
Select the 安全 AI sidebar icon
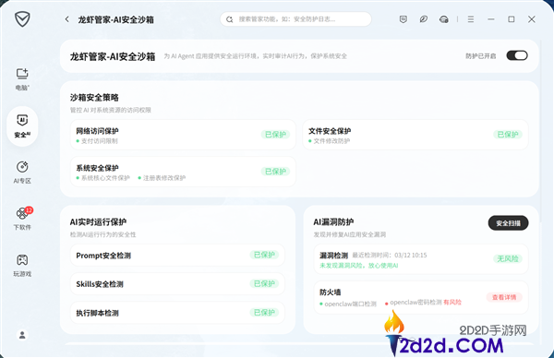(22, 126)
